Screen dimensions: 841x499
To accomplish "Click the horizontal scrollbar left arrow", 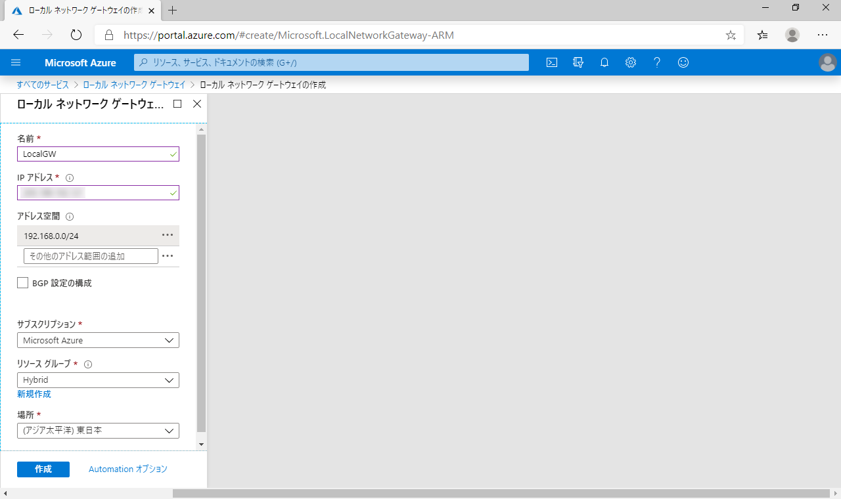I will [5, 493].
